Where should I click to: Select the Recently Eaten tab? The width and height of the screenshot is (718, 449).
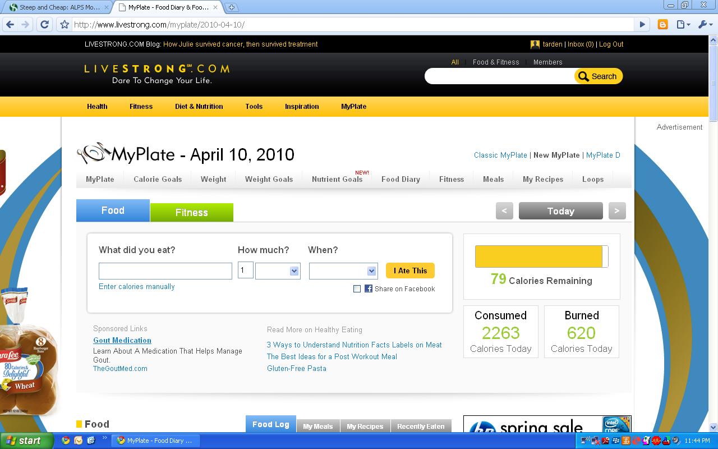pyautogui.click(x=421, y=426)
